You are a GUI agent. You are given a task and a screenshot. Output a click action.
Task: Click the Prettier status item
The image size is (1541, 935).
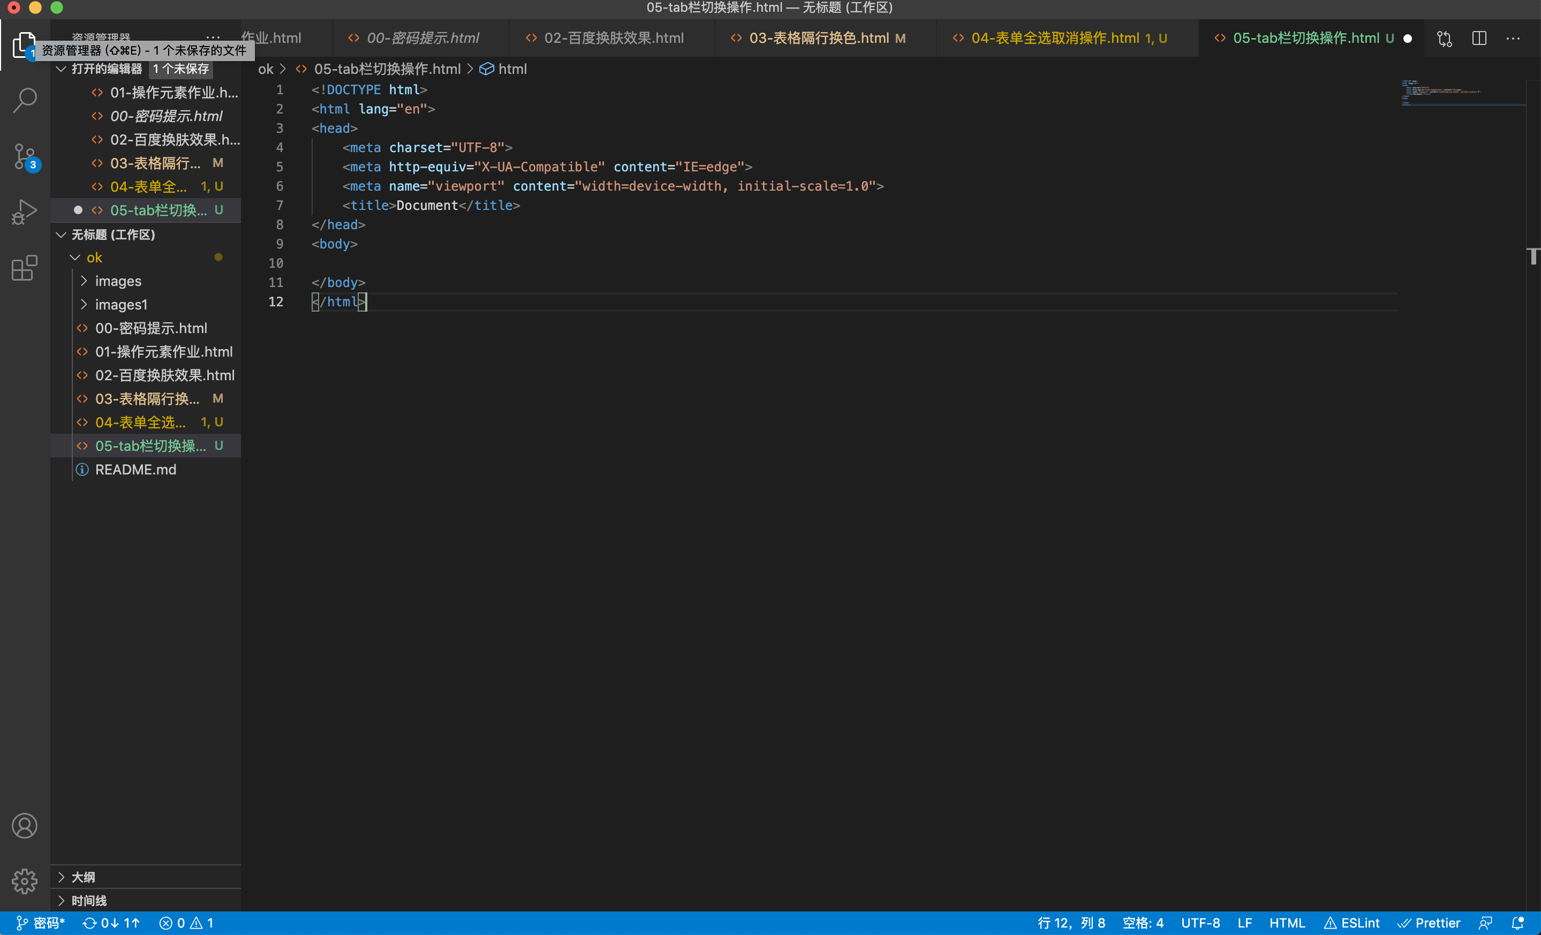(1429, 923)
